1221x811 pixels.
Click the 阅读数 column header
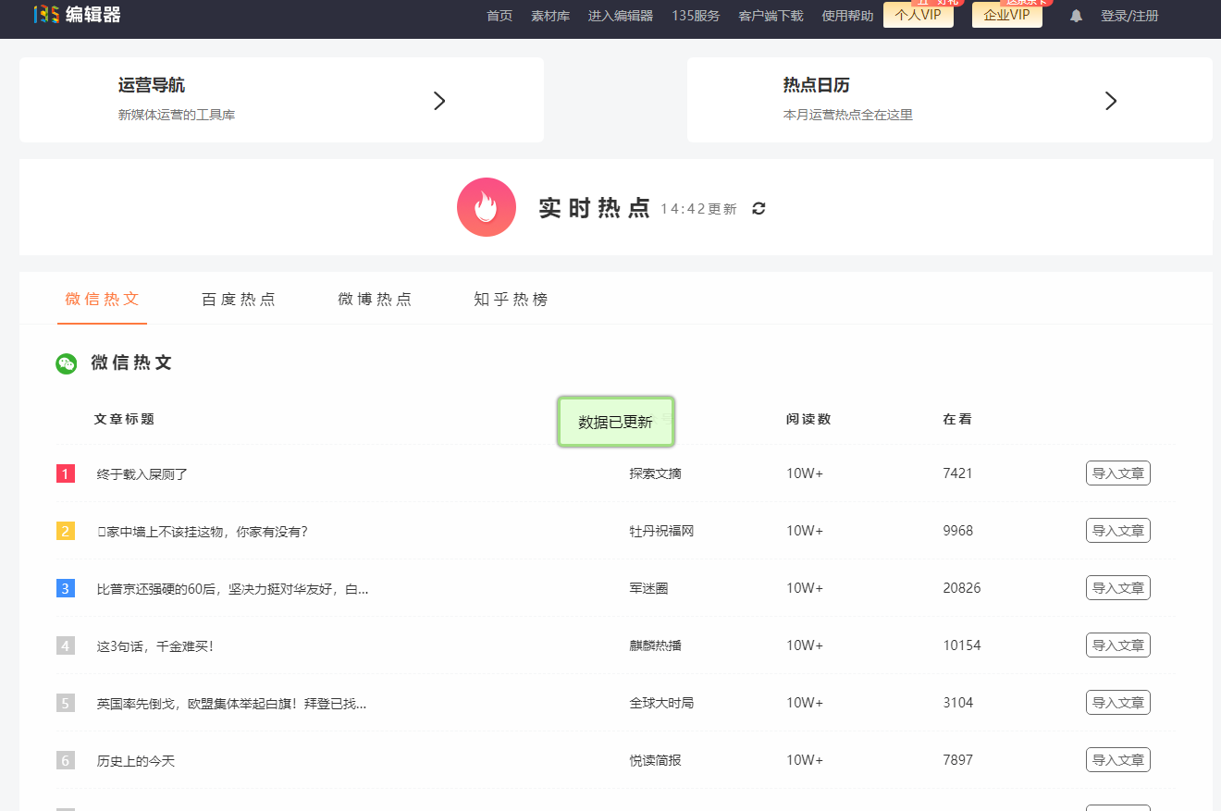[808, 419]
